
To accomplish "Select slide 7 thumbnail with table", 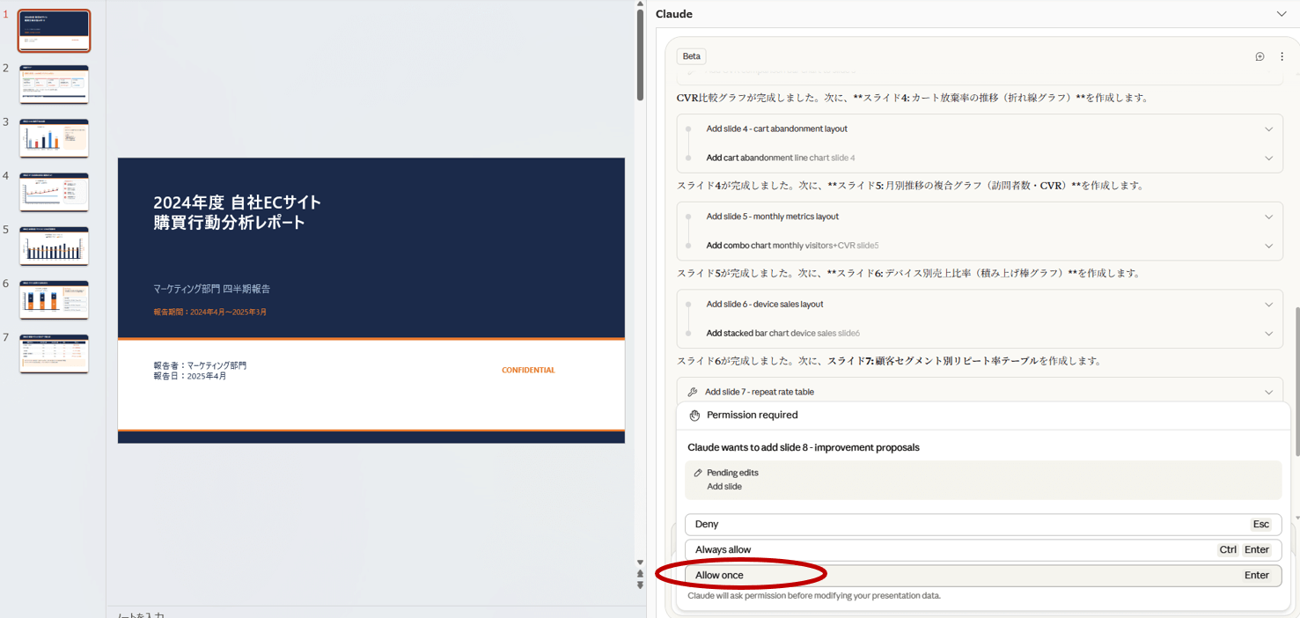I will pyautogui.click(x=54, y=354).
